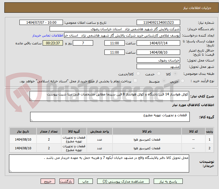
Task: Click the response deadline date field 1404/07/14
Action: (158, 43)
